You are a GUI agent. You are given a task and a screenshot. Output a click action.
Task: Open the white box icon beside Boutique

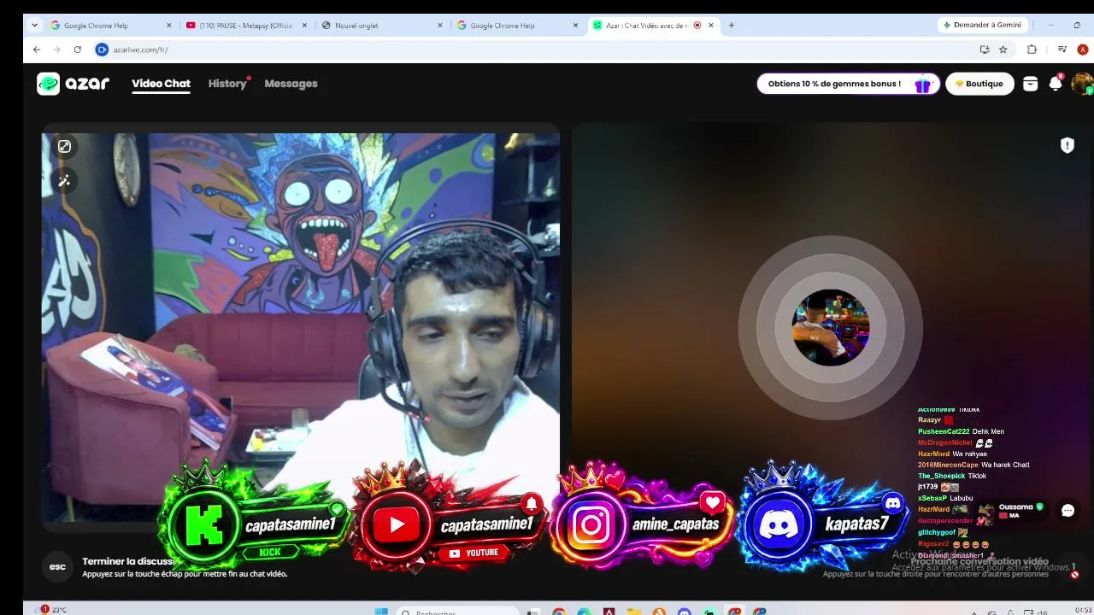pos(1030,84)
